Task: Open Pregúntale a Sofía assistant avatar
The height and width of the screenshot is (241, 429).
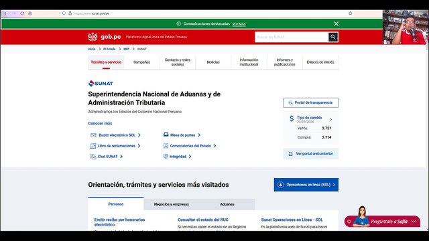Action: pos(362,216)
